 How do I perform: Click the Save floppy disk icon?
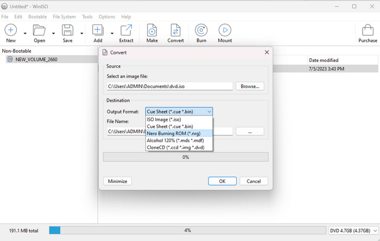pos(68,30)
